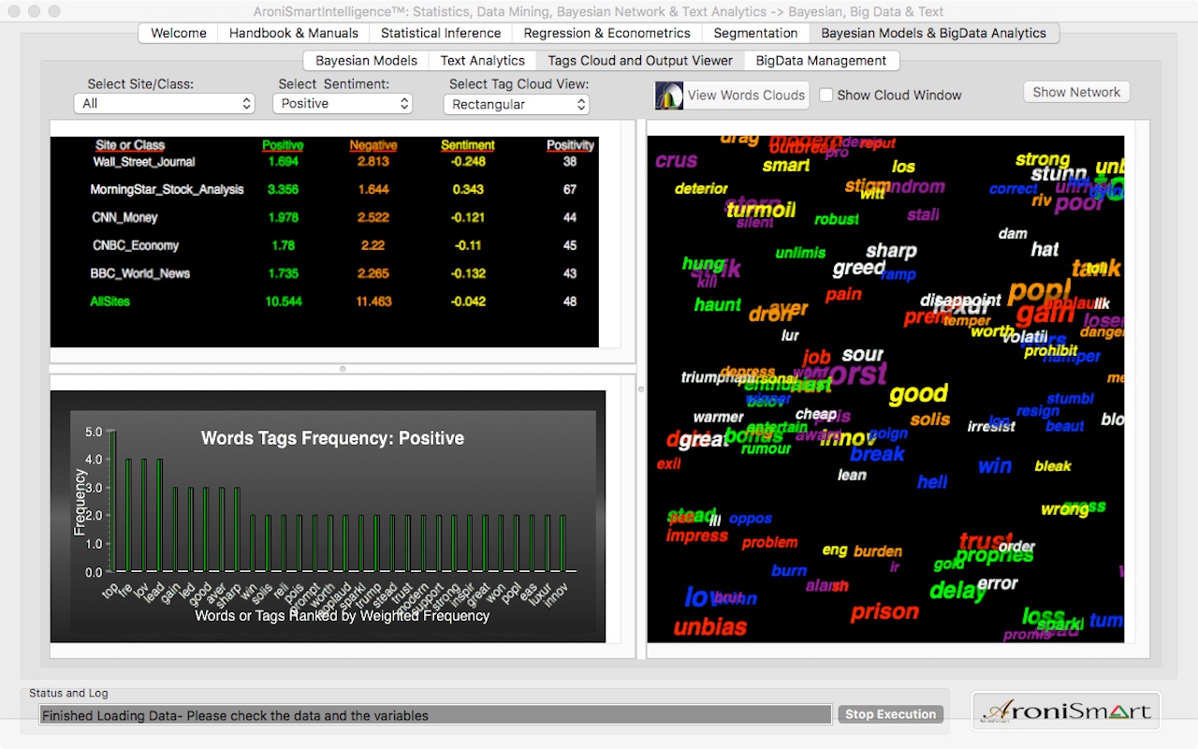Click the CNN_Money row label
The height and width of the screenshot is (749, 1198).
pos(124,217)
